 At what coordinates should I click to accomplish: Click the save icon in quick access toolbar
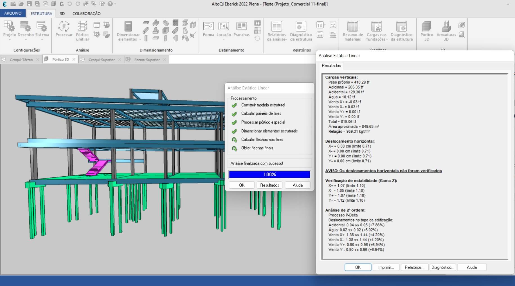pyautogui.click(x=29, y=4)
